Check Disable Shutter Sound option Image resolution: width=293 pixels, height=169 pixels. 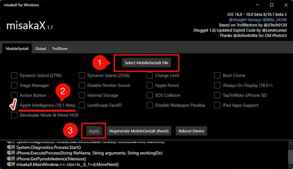82,86
